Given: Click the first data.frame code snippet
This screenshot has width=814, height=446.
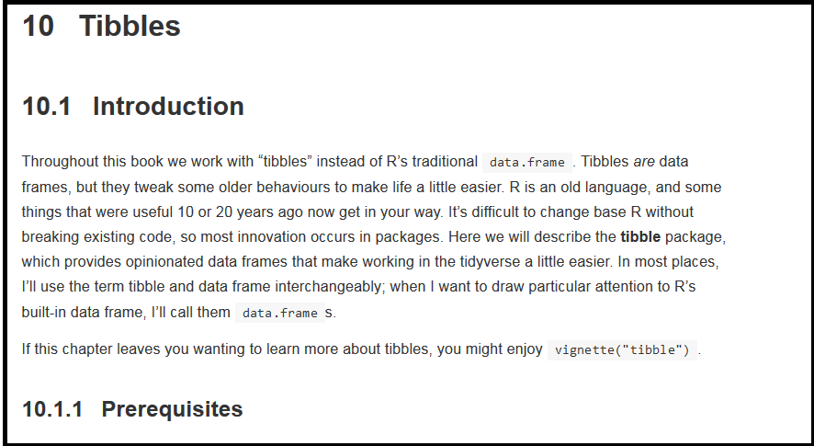Looking at the screenshot, I should [x=526, y=163].
